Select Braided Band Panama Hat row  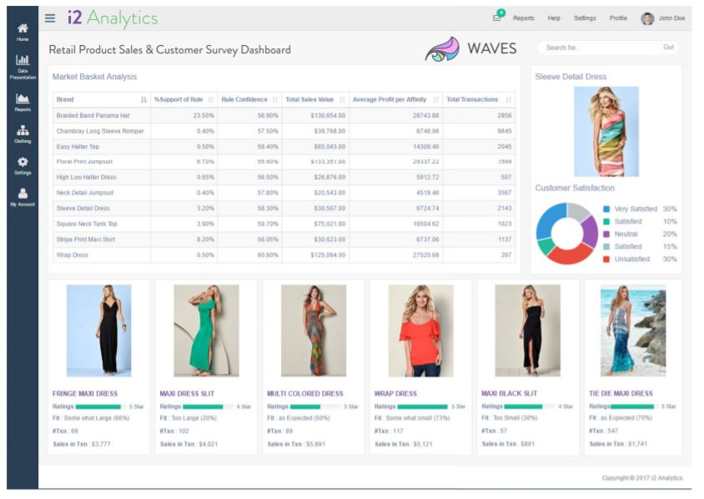[x=284, y=115]
